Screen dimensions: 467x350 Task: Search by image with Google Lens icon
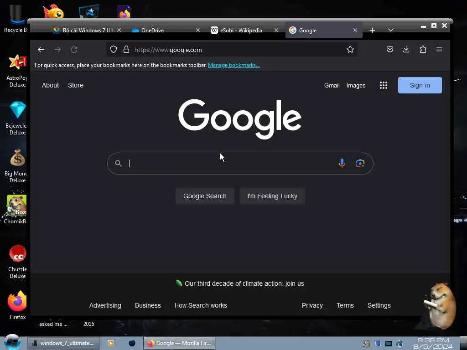click(x=360, y=163)
